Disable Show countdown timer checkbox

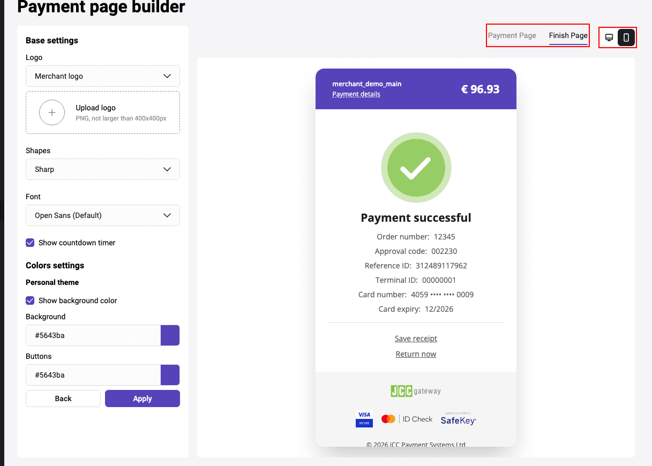[x=30, y=243]
